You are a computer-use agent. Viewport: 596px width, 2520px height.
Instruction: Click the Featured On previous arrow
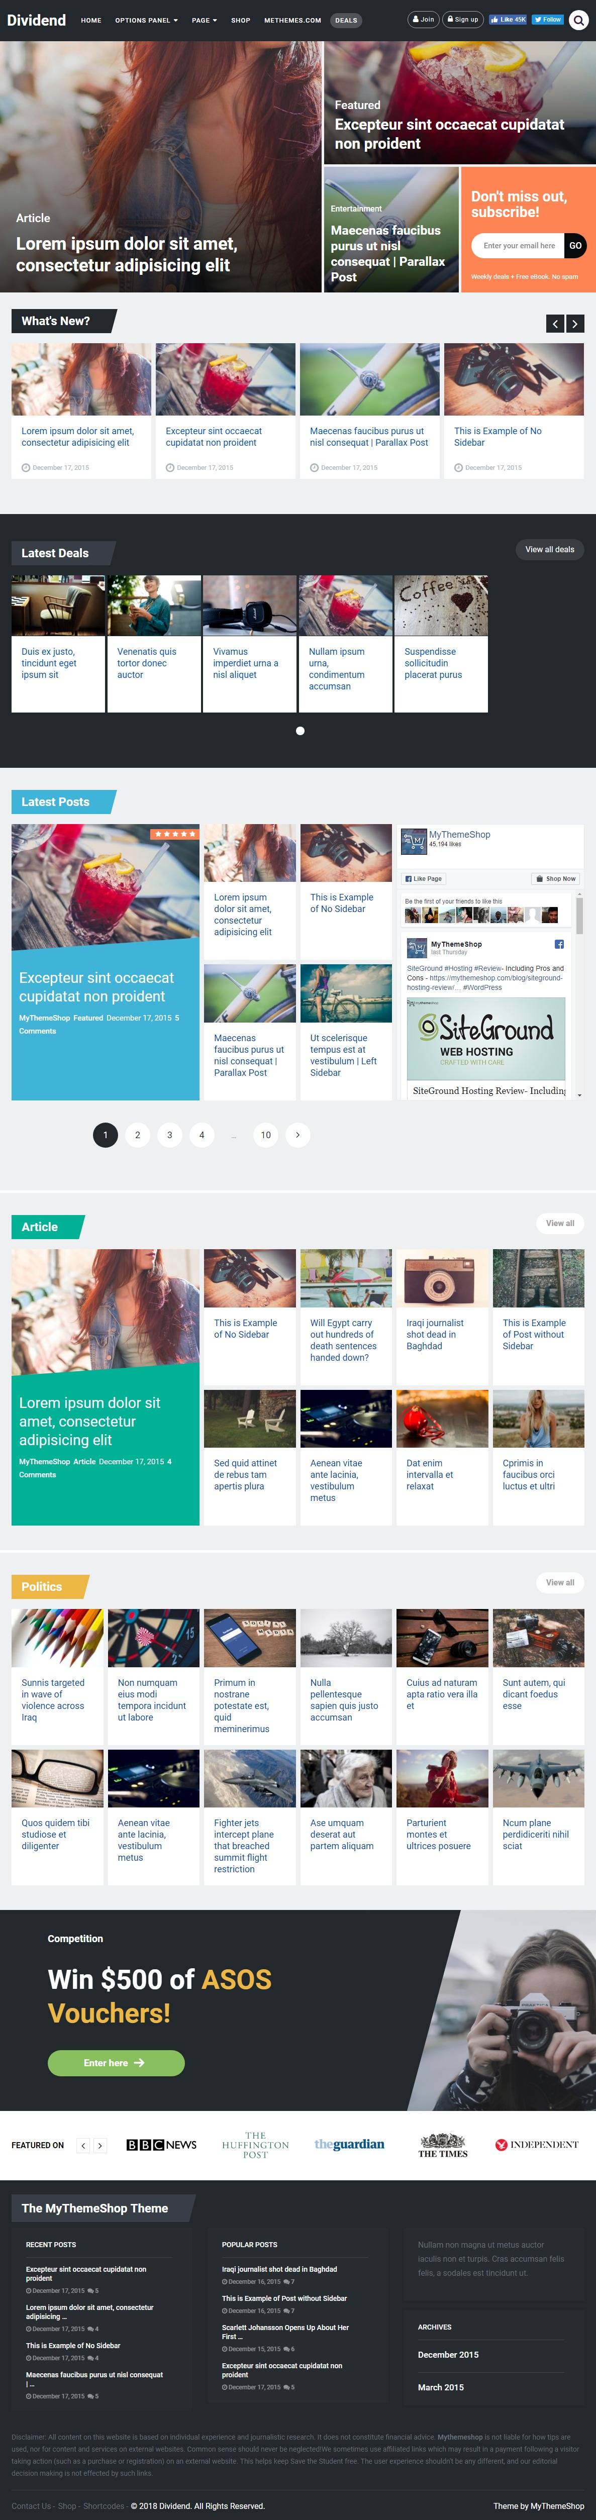point(83,2145)
